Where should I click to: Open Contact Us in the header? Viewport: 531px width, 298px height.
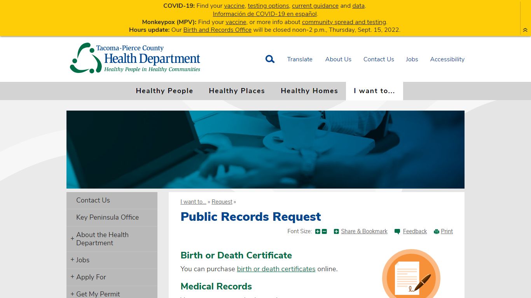(379, 59)
